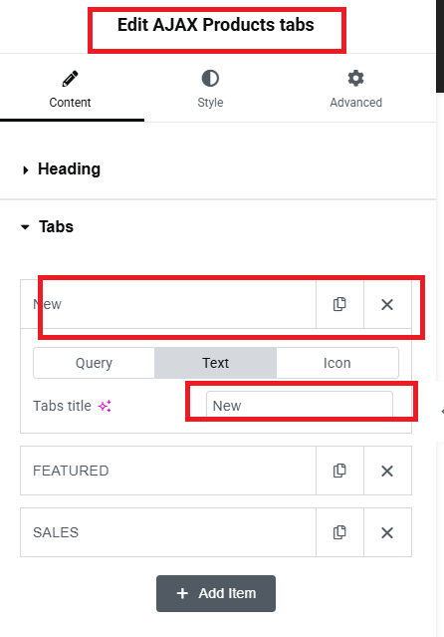444x637 pixels.
Task: Duplicate the New tab item
Action: tap(339, 304)
